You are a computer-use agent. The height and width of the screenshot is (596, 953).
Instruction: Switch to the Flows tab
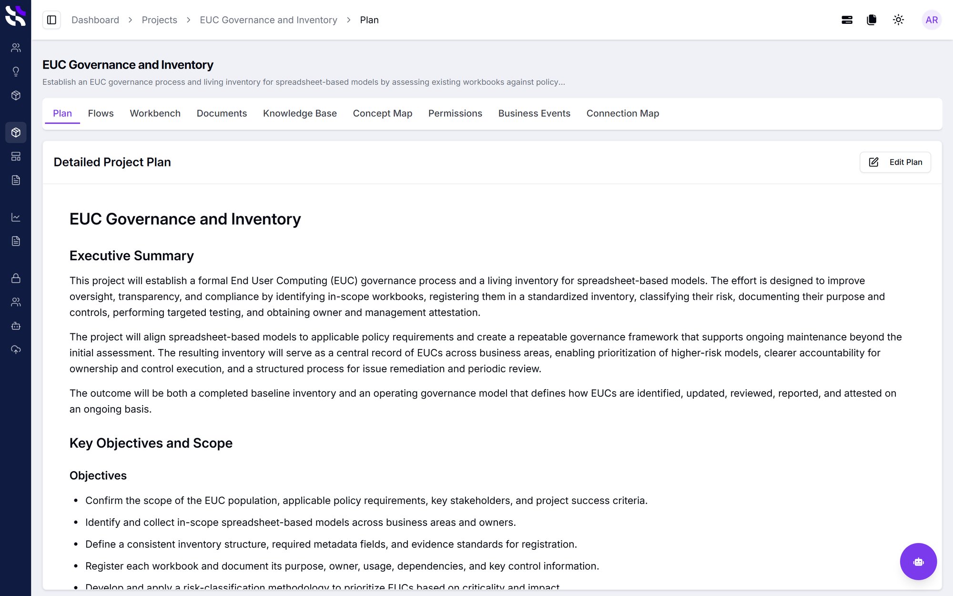click(101, 113)
